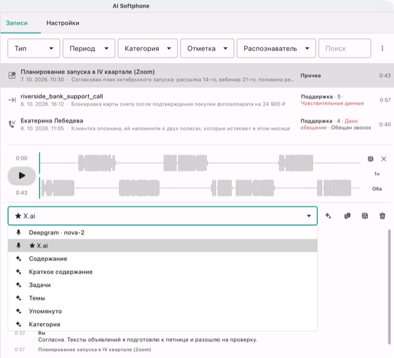Click the Поиск search field

[x=345, y=48]
